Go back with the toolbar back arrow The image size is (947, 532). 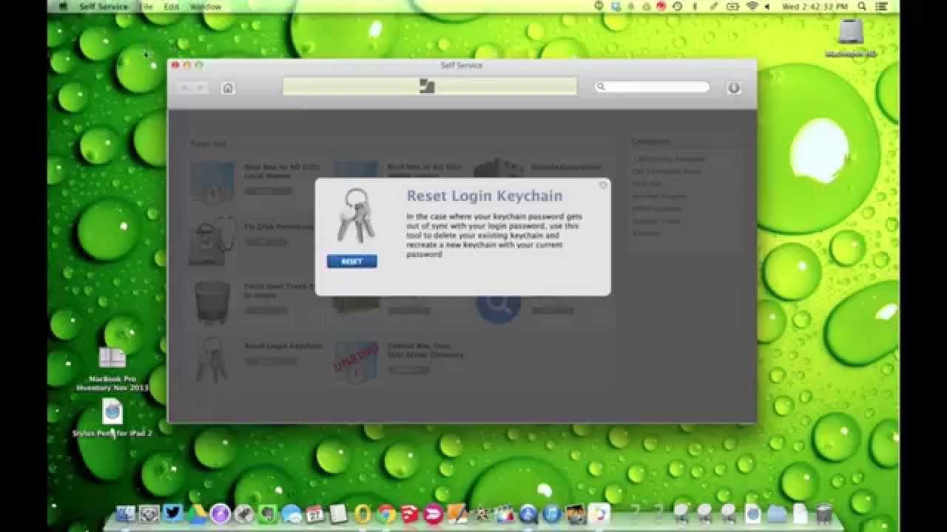185,88
